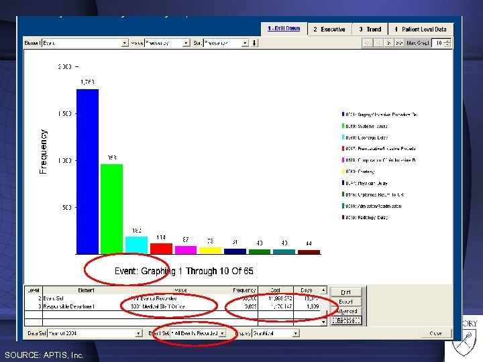Click the tallest blue bar labeled 1,763
This screenshot has width=483, height=362.
click(87, 172)
